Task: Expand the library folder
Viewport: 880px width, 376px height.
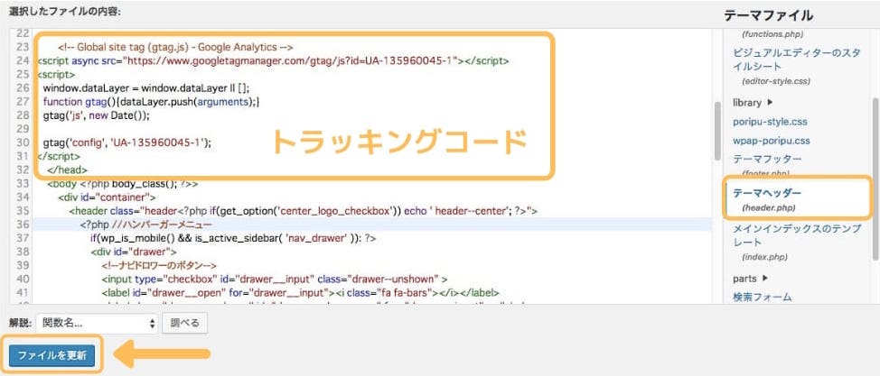Action: tap(752, 103)
